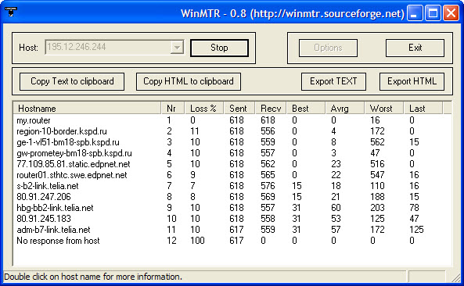Sort by the Recv column header
Image resolution: width=464 pixels, height=286 pixels.
pos(271,109)
